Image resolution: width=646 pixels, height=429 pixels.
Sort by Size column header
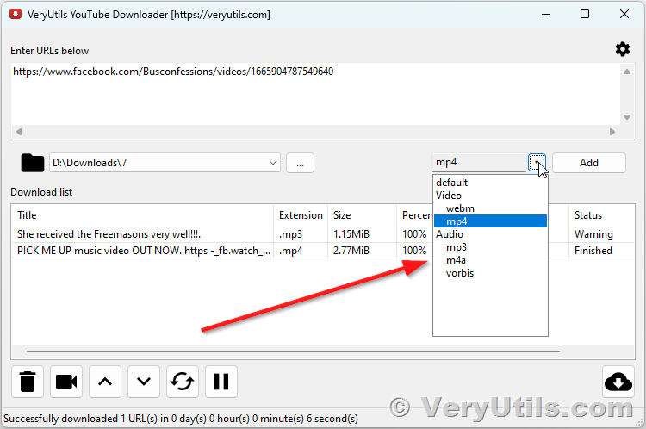[362, 215]
